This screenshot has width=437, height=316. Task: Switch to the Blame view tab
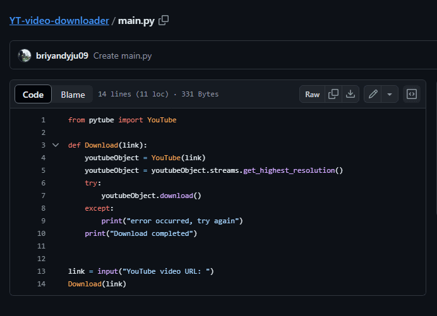pos(73,95)
